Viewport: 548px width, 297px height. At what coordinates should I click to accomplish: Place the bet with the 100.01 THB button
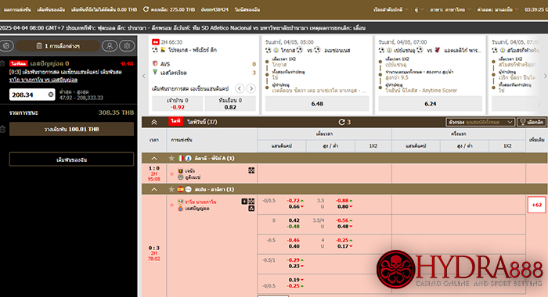(71, 129)
